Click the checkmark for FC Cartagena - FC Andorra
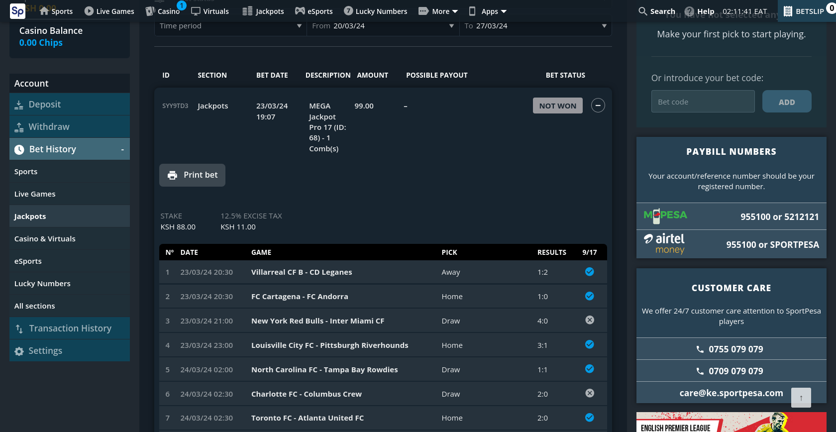The image size is (836, 432). [x=590, y=296]
